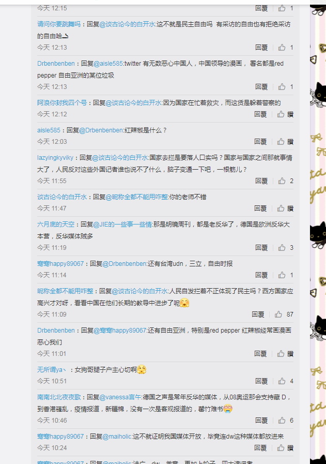The width and height of the screenshot is (326, 464).
Task: Open lazyingkyviky's user profile
Action: [x=55, y=158]
